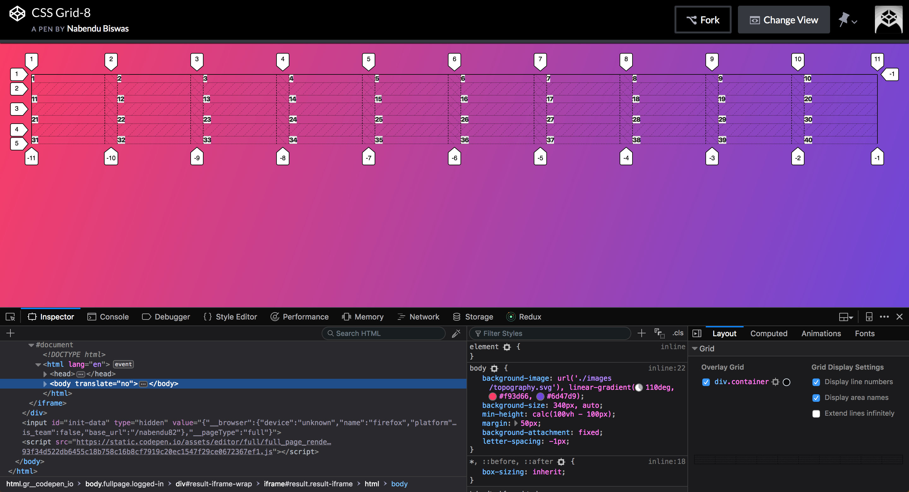Toggle responsive design mode icon
This screenshot has width=909, height=492.
click(x=869, y=317)
